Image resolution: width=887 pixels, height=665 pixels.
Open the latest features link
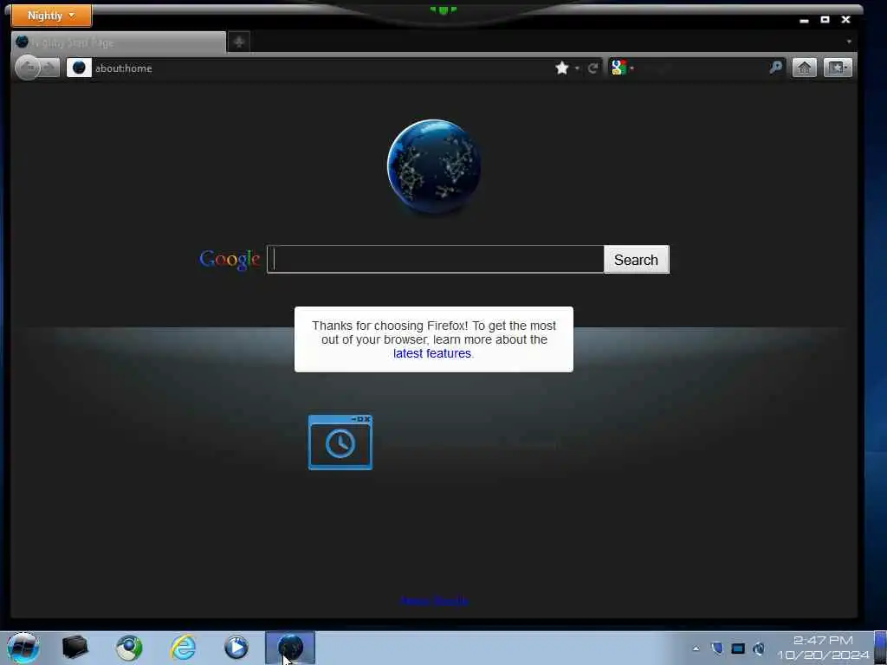pyautogui.click(x=432, y=353)
